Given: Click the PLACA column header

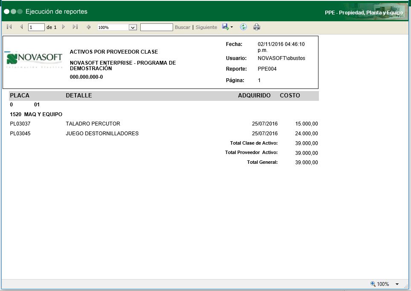Looking at the screenshot, I should point(20,95).
